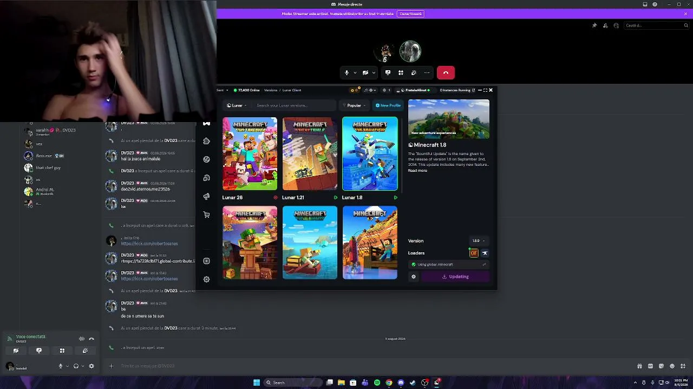
Task: Click the New Profile button
Action: pyautogui.click(x=388, y=105)
